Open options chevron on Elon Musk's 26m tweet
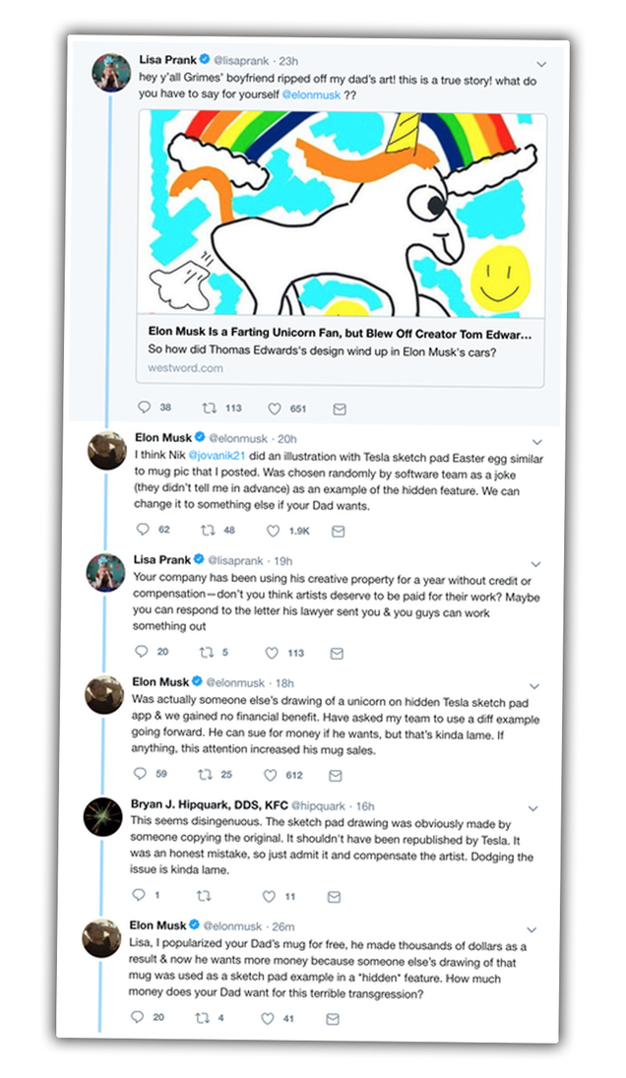The width and height of the screenshot is (626, 1078). pyautogui.click(x=532, y=929)
